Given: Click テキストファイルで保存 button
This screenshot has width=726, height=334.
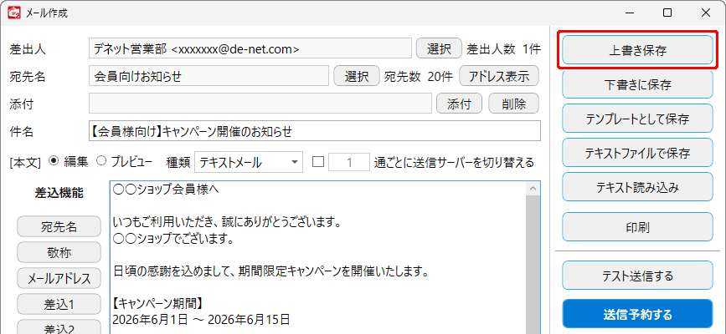Looking at the screenshot, I should (637, 153).
